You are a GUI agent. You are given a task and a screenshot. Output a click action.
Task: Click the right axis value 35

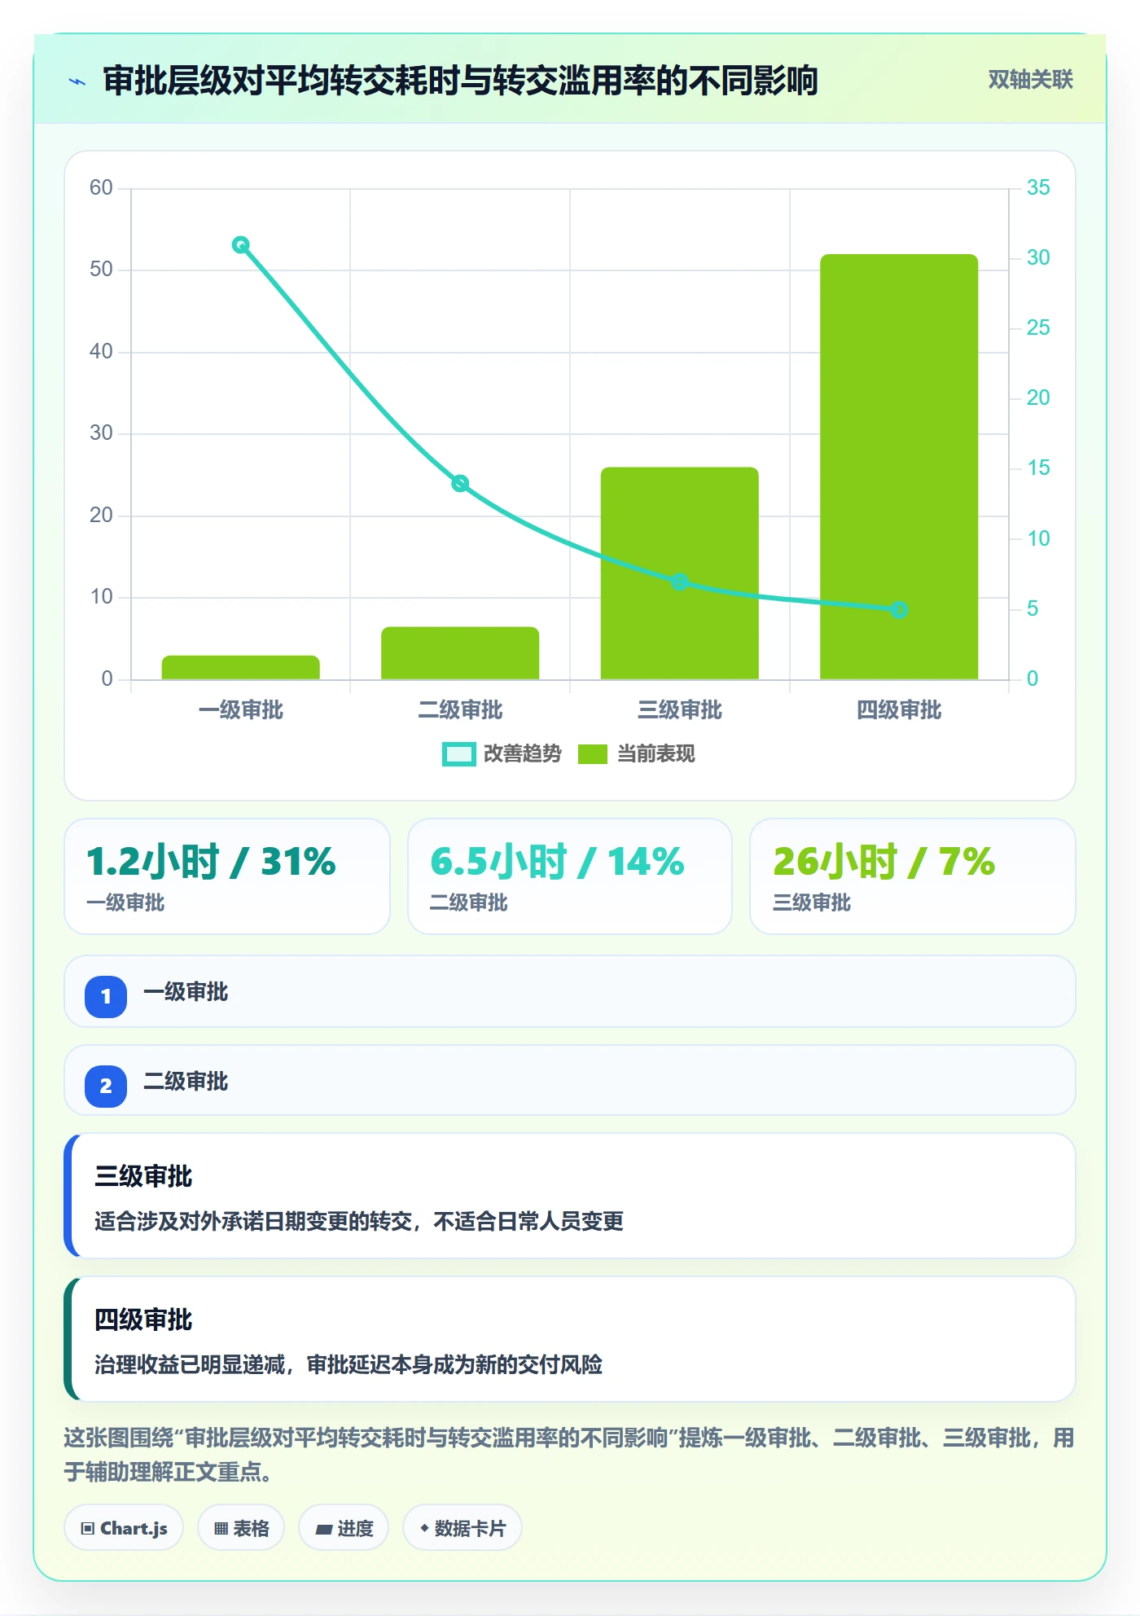pyautogui.click(x=1038, y=187)
